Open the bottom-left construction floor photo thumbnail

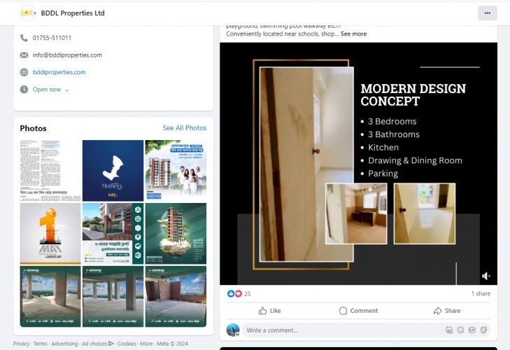(50, 296)
